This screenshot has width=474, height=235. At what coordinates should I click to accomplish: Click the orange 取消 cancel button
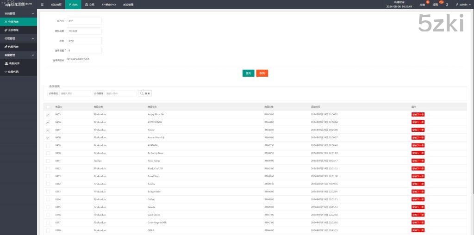262,73
